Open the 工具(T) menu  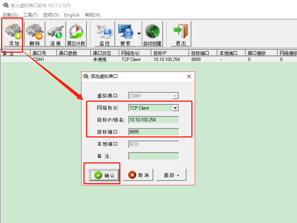[x=30, y=15]
